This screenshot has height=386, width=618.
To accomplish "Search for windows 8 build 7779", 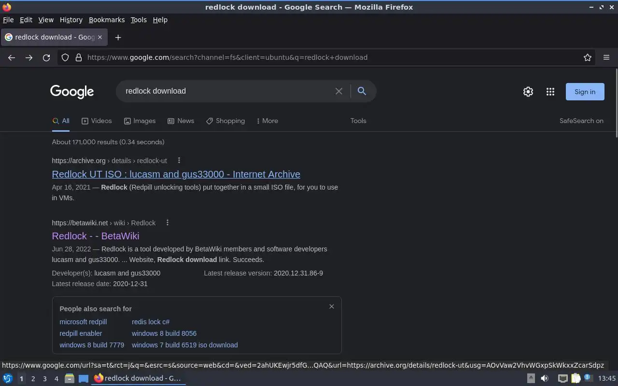I will pos(92,345).
